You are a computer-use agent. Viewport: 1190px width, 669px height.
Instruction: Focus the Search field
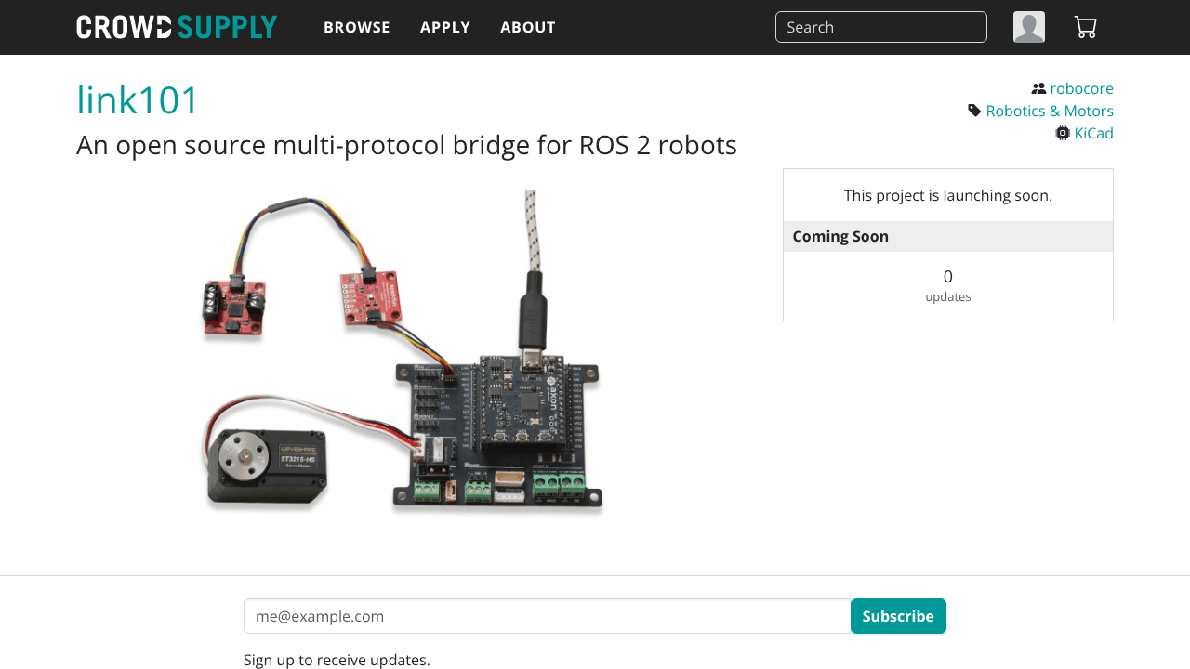(881, 27)
